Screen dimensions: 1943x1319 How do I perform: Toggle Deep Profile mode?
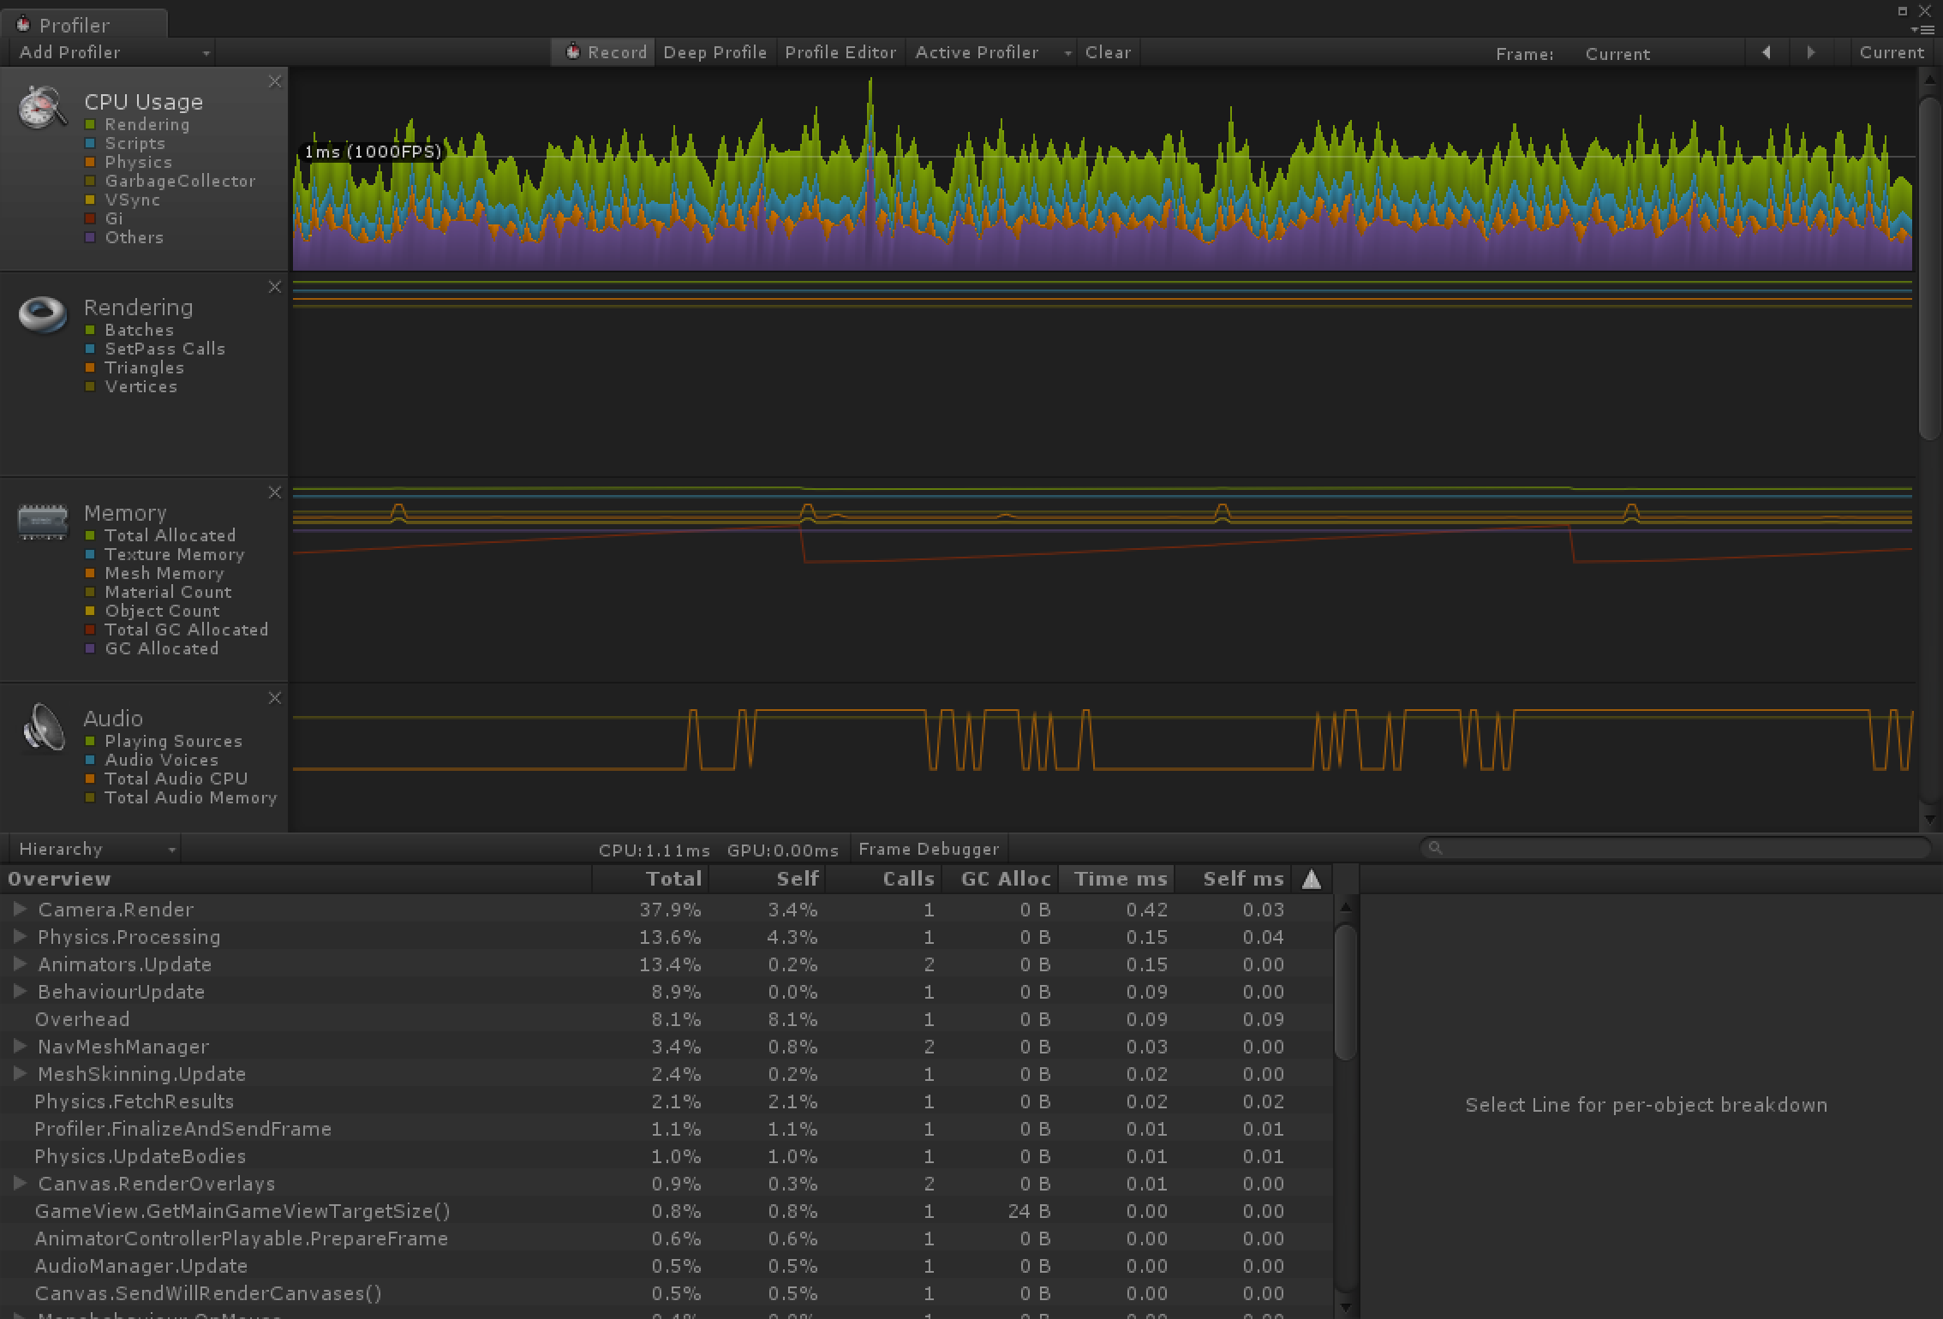click(x=714, y=52)
